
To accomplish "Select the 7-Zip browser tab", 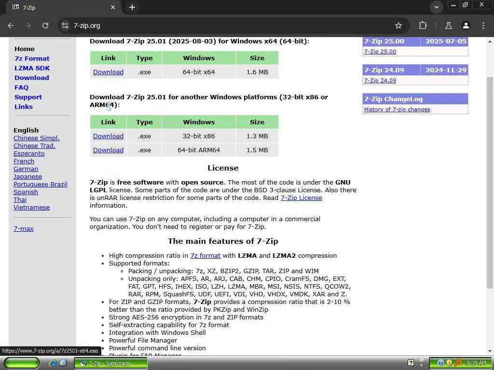I will (63, 7).
